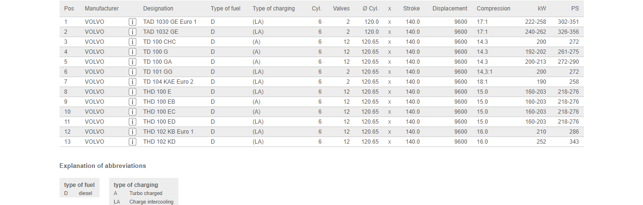Image resolution: width=643 pixels, height=205 pixels.
Task: Click info icon for THD 100 ED
Action: point(133,122)
